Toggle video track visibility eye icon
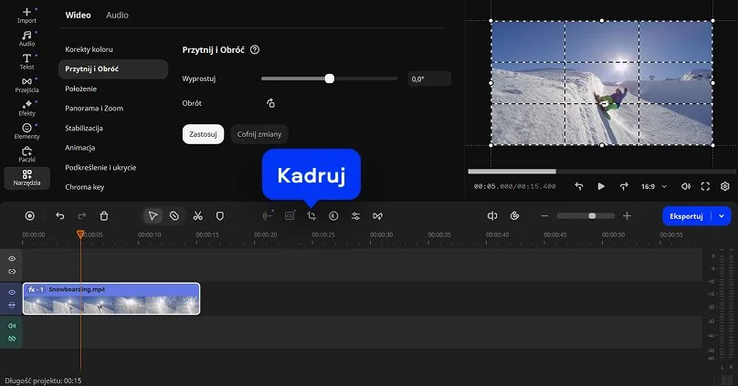This screenshot has width=738, height=386. click(x=12, y=292)
